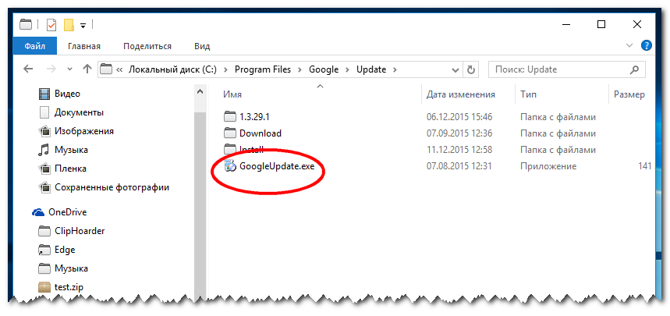Click Папка с файлами in the 1.3.29.1 row
Image resolution: width=670 pixels, height=316 pixels.
tap(558, 117)
